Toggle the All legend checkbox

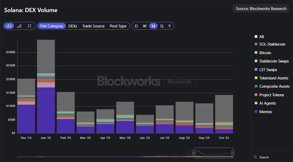point(256,37)
